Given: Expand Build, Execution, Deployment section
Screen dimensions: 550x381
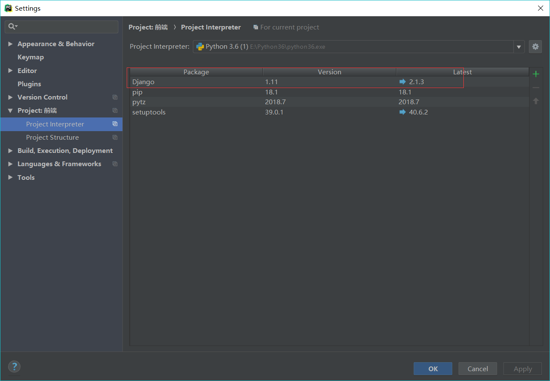Looking at the screenshot, I should click(10, 151).
